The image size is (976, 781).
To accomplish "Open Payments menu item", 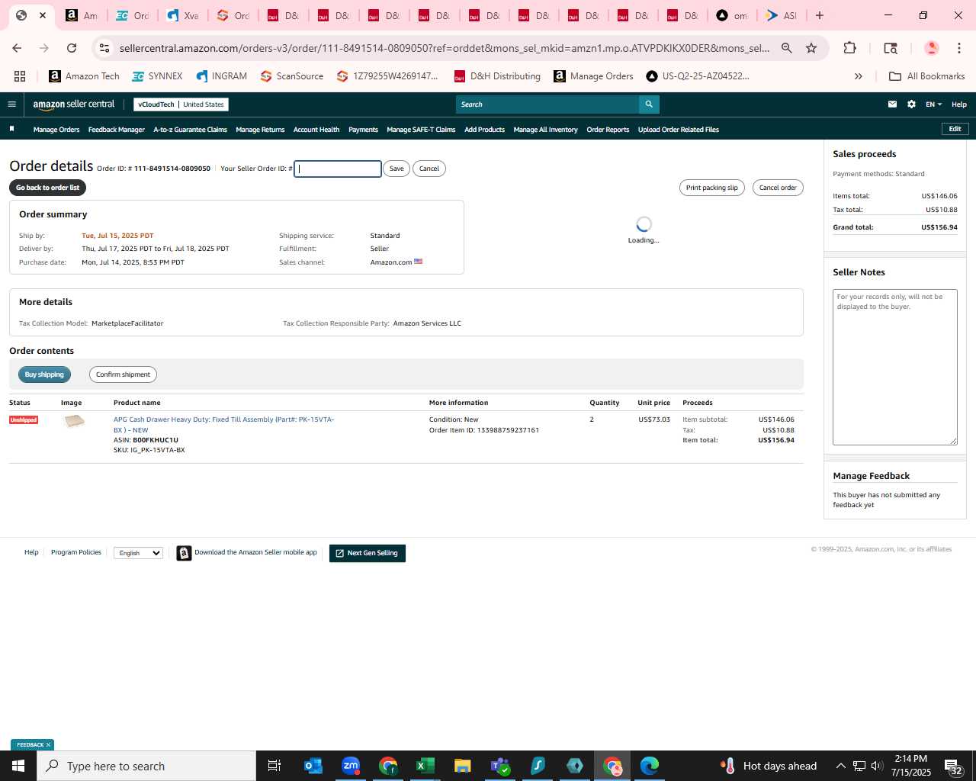I will [x=363, y=130].
